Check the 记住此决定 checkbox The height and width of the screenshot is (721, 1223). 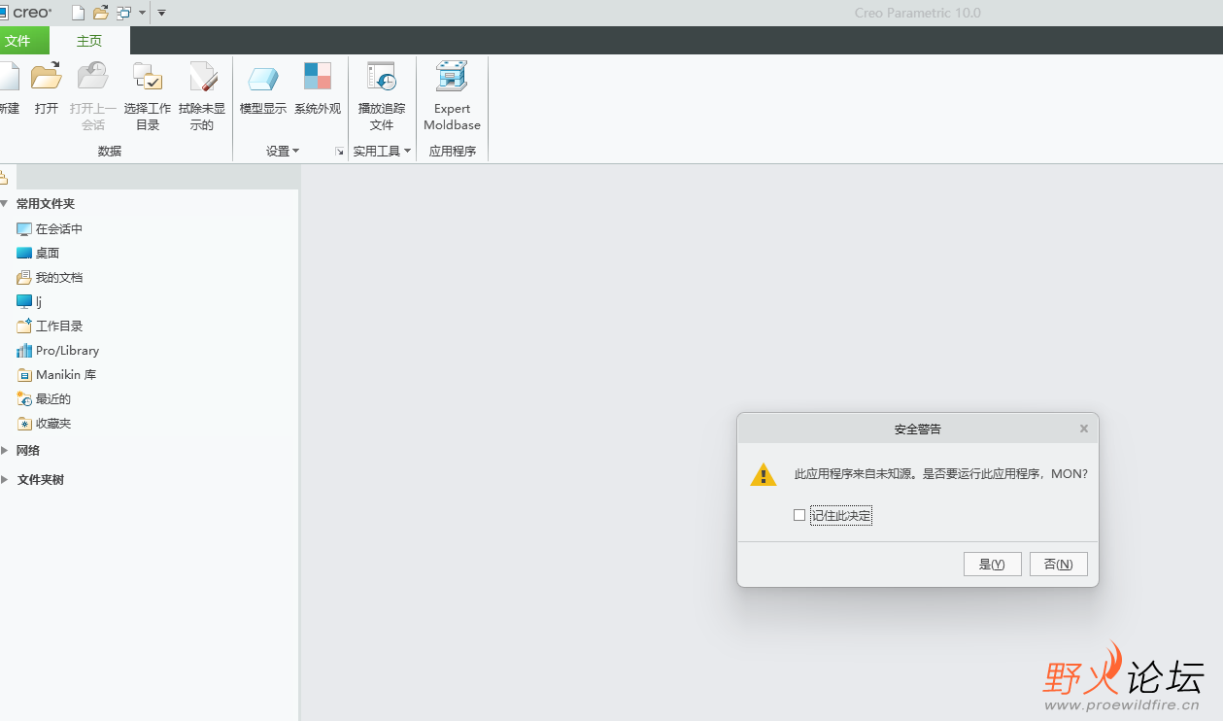(799, 516)
